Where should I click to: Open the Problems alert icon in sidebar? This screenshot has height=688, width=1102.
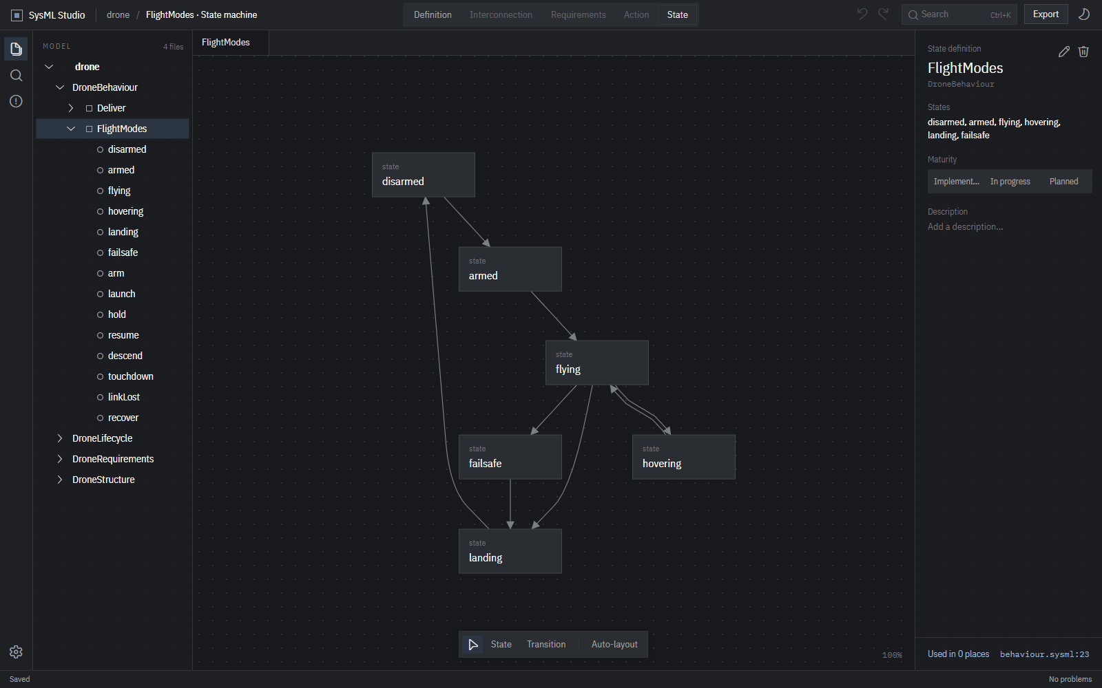(16, 101)
